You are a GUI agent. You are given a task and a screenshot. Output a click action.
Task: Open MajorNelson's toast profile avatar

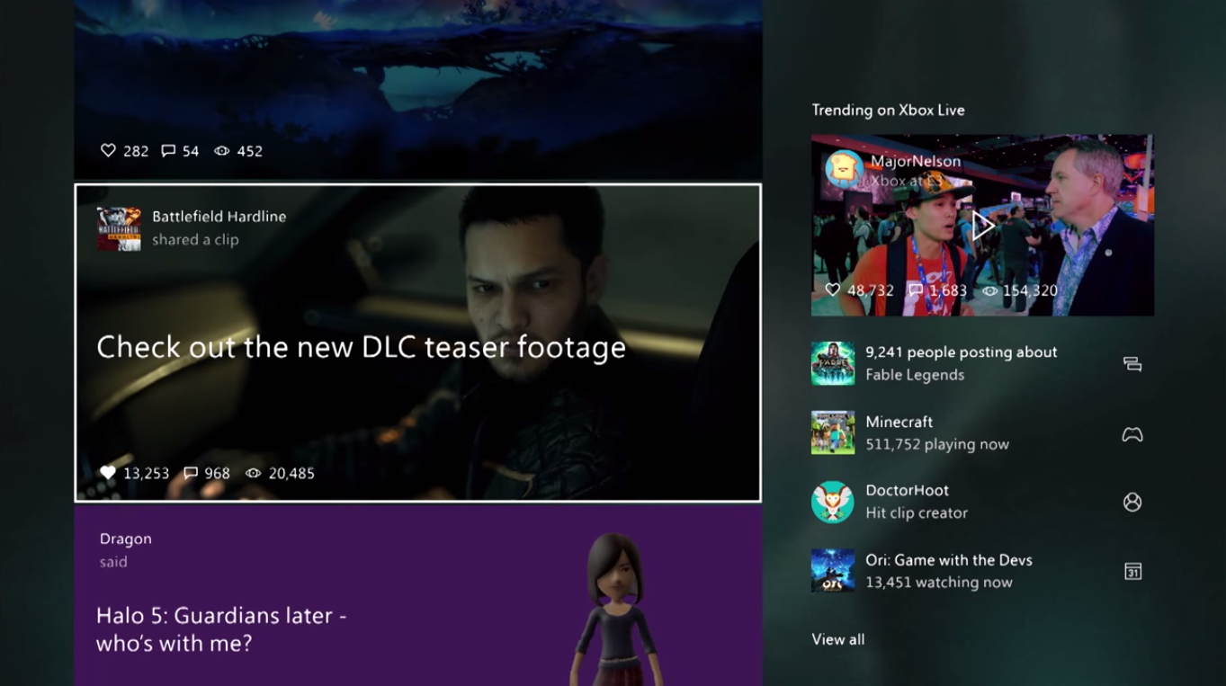pos(844,169)
